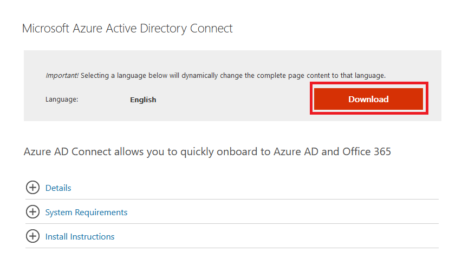Expand Install Instructions plus icon

[x=32, y=236]
